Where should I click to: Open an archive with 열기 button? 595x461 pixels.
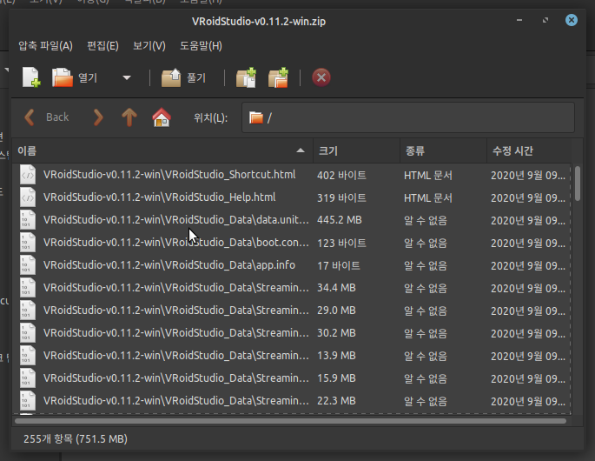click(75, 77)
